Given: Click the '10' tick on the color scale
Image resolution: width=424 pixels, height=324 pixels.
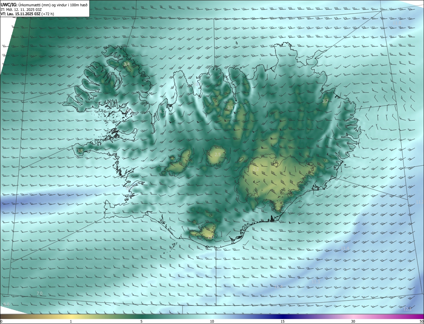Looking at the screenshot, I should coord(212,321).
